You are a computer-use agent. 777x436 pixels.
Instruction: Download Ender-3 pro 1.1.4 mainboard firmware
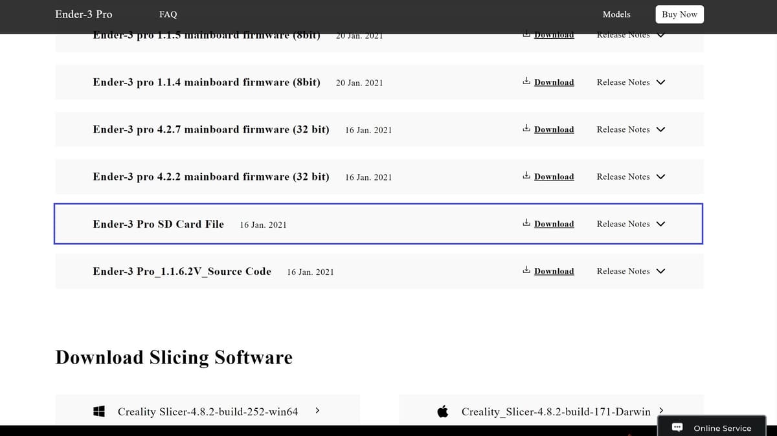[x=554, y=82]
